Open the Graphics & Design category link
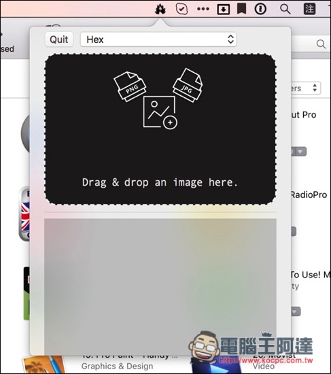This screenshot has height=374, width=331. pyautogui.click(x=117, y=366)
